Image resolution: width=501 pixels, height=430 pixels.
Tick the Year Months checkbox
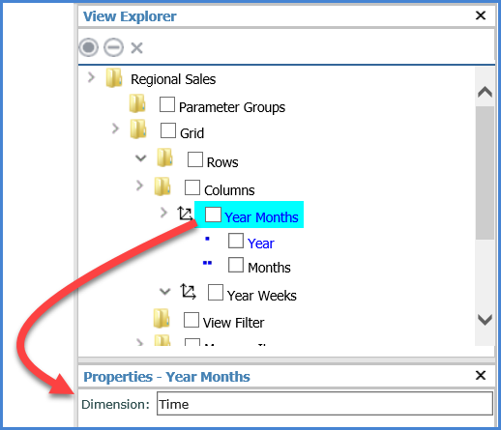pos(213,215)
